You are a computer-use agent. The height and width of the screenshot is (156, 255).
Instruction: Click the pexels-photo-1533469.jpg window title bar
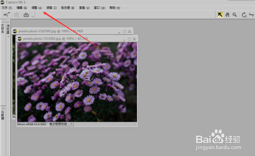click(x=77, y=39)
